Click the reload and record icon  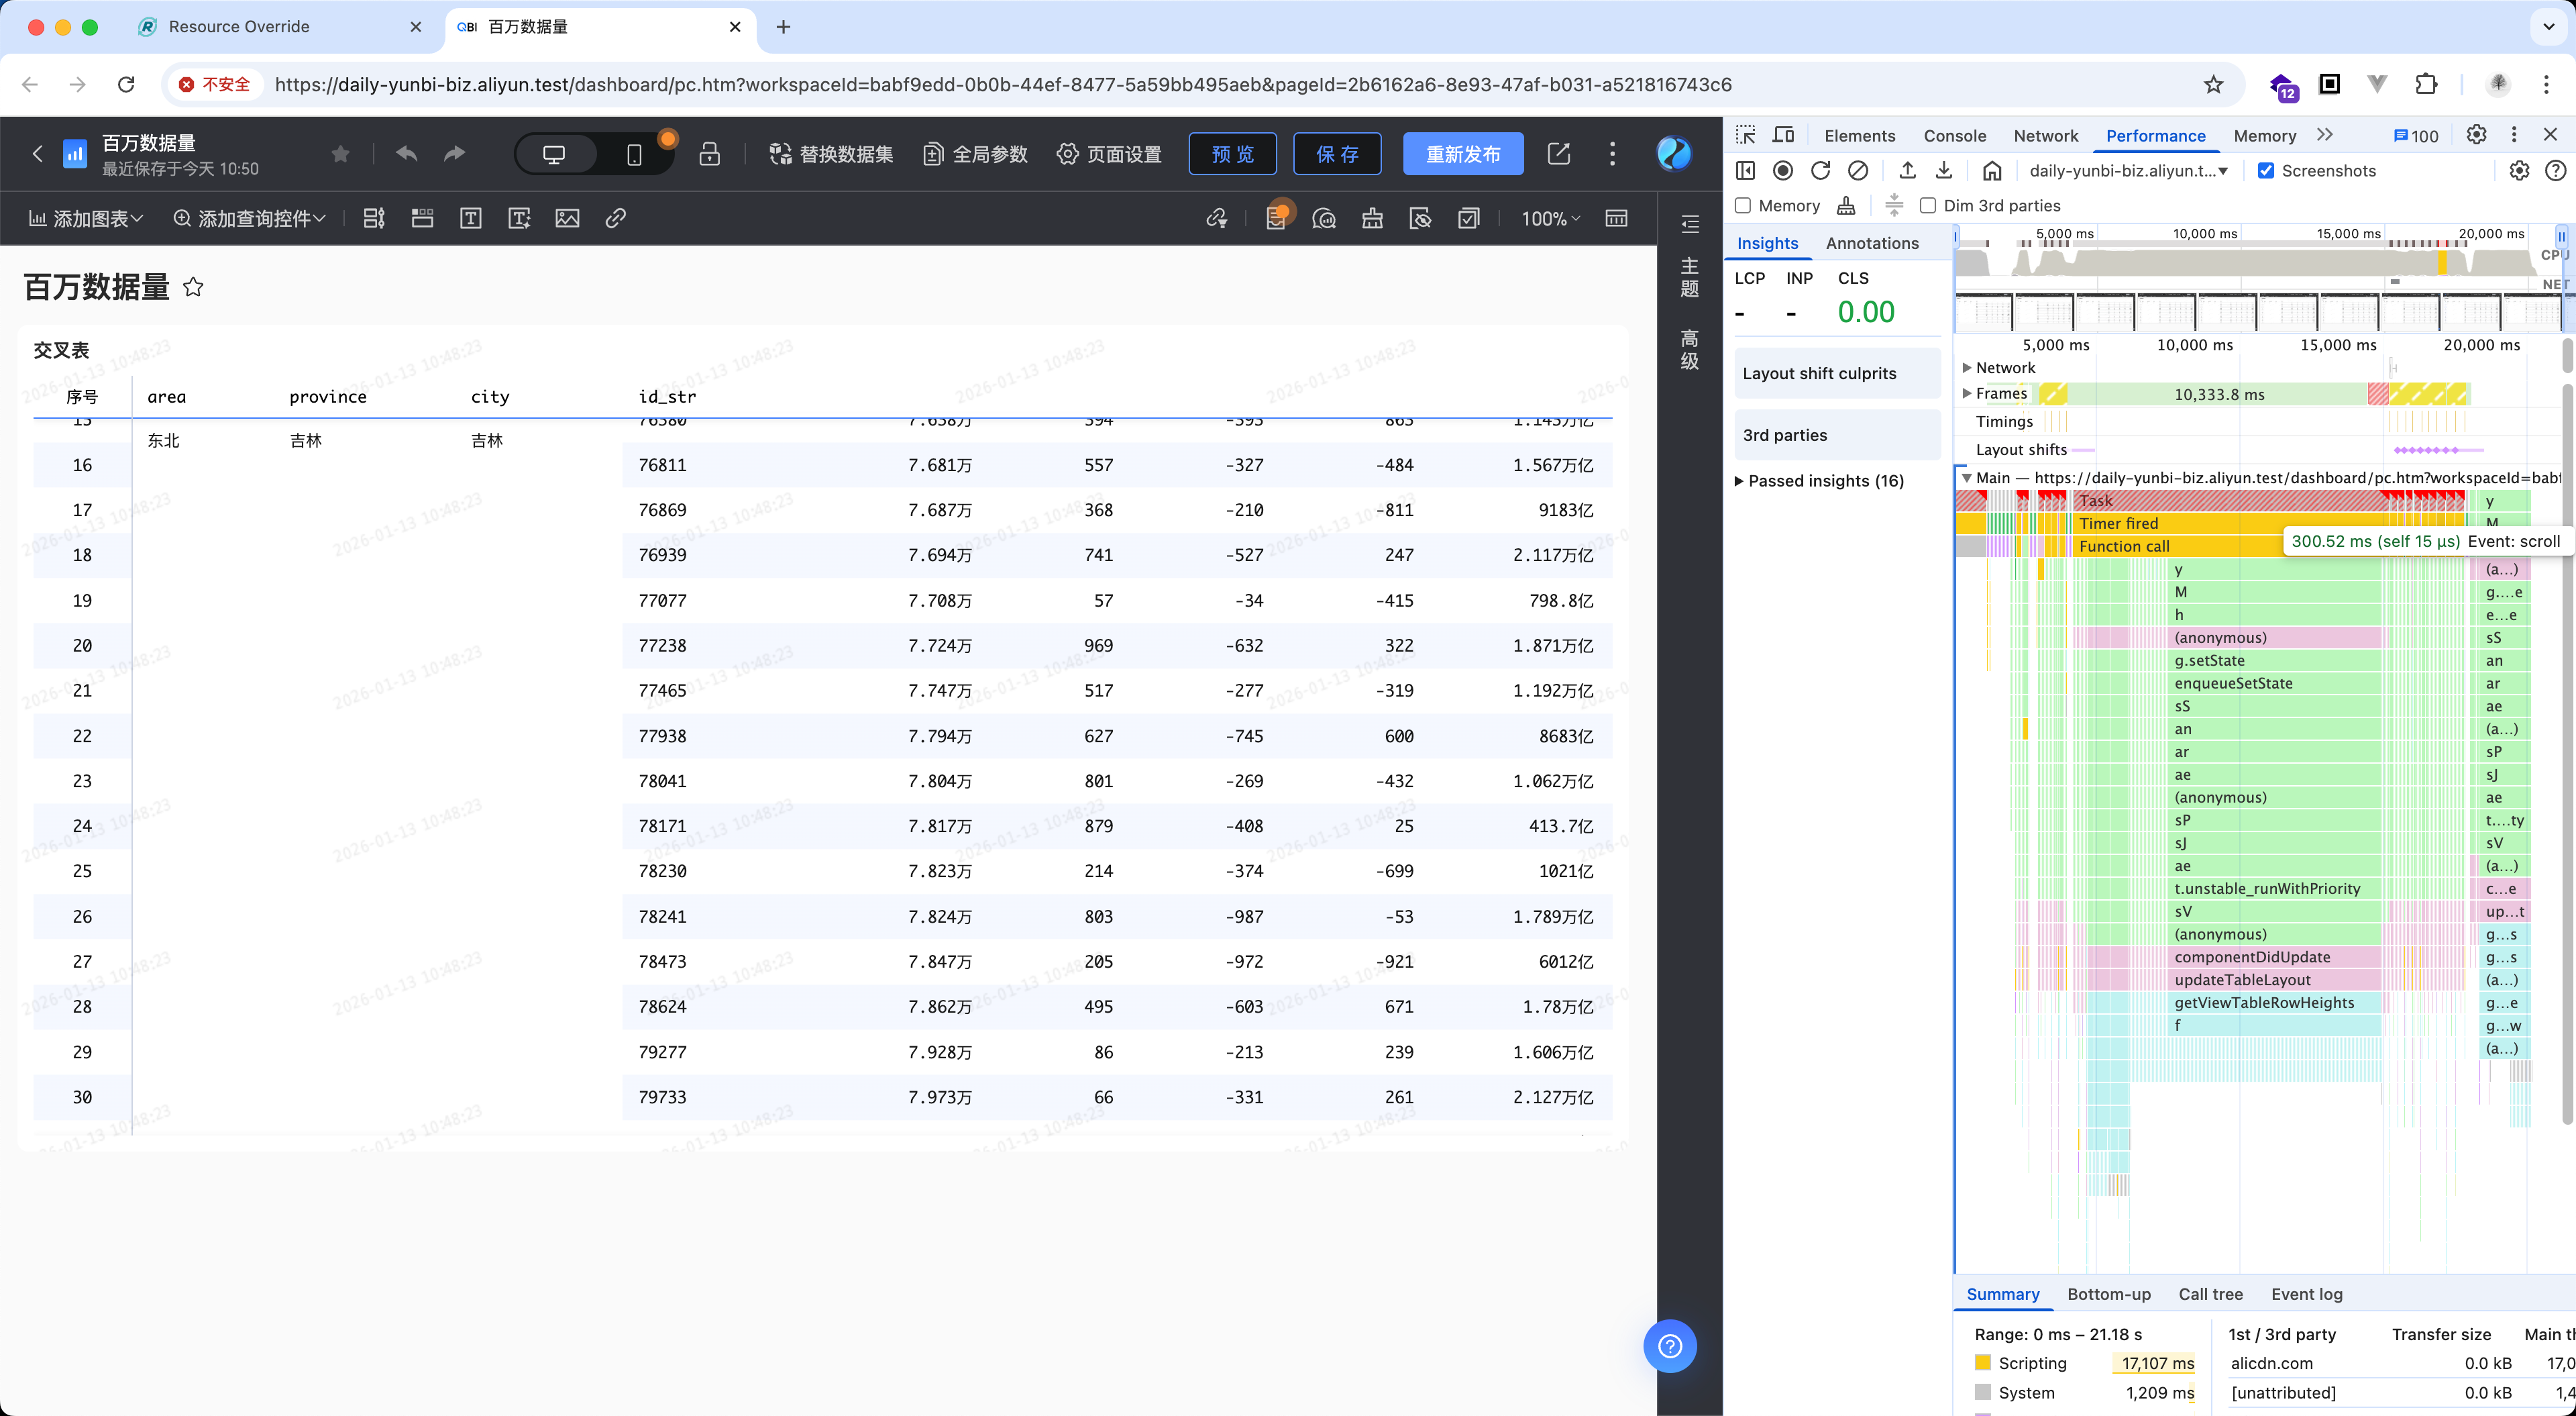point(1820,171)
